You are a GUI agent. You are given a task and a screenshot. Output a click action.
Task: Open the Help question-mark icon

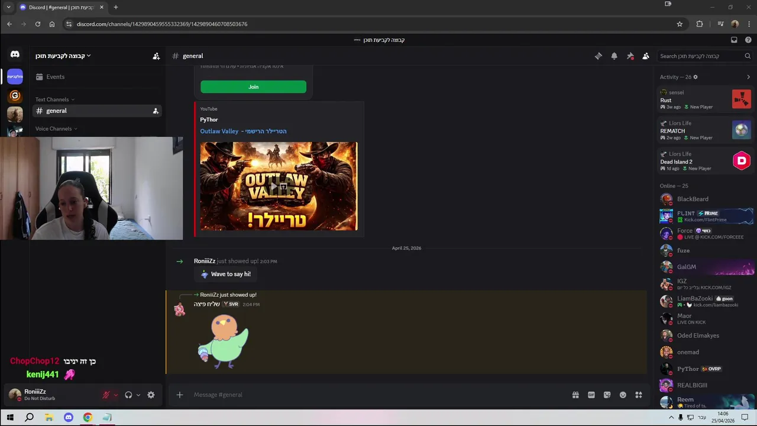tap(748, 40)
